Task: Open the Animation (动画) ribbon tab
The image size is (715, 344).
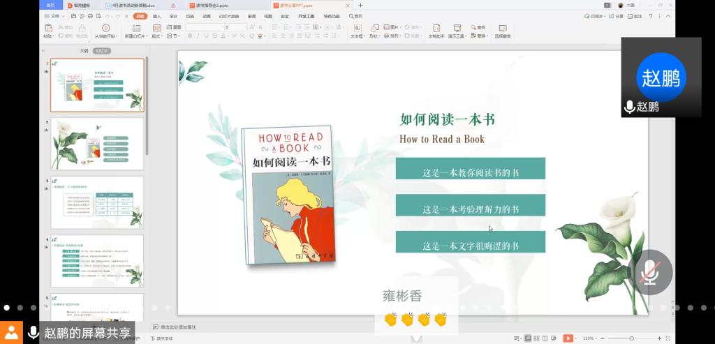Action: click(207, 16)
